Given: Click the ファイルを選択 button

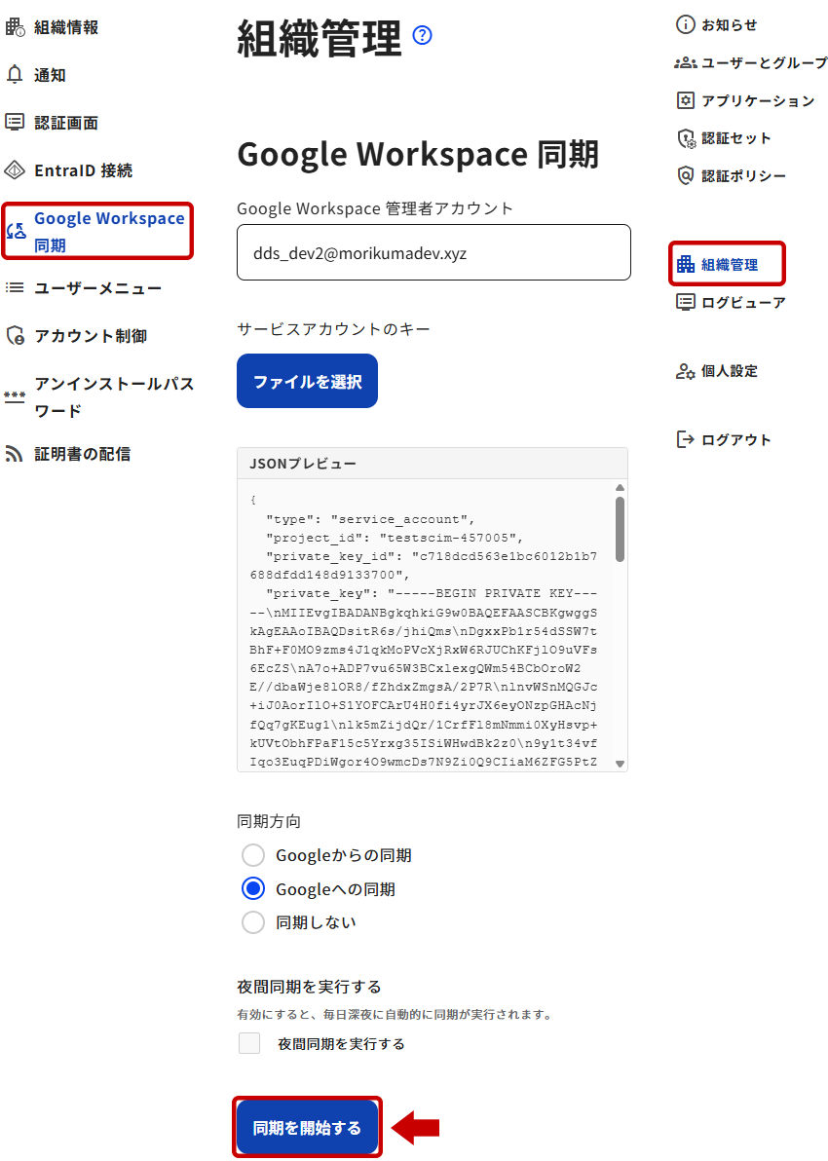Looking at the screenshot, I should [308, 381].
